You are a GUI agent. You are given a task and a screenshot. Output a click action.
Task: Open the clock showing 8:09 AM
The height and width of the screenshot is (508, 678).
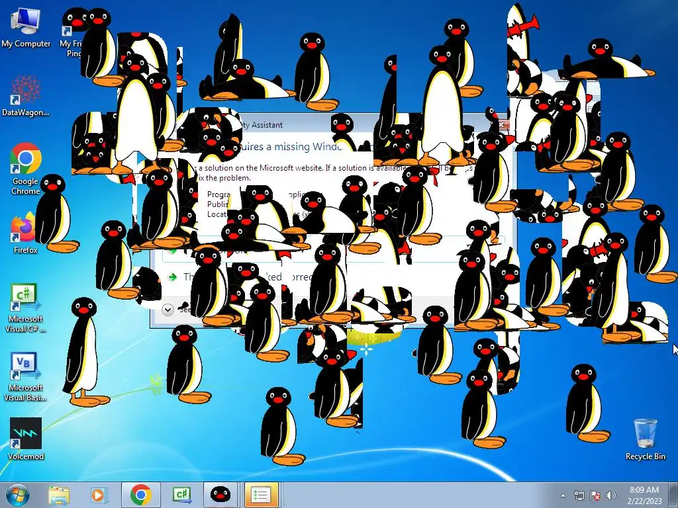pos(644,495)
